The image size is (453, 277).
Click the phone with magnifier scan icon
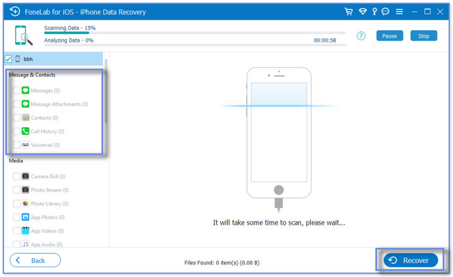point(24,36)
